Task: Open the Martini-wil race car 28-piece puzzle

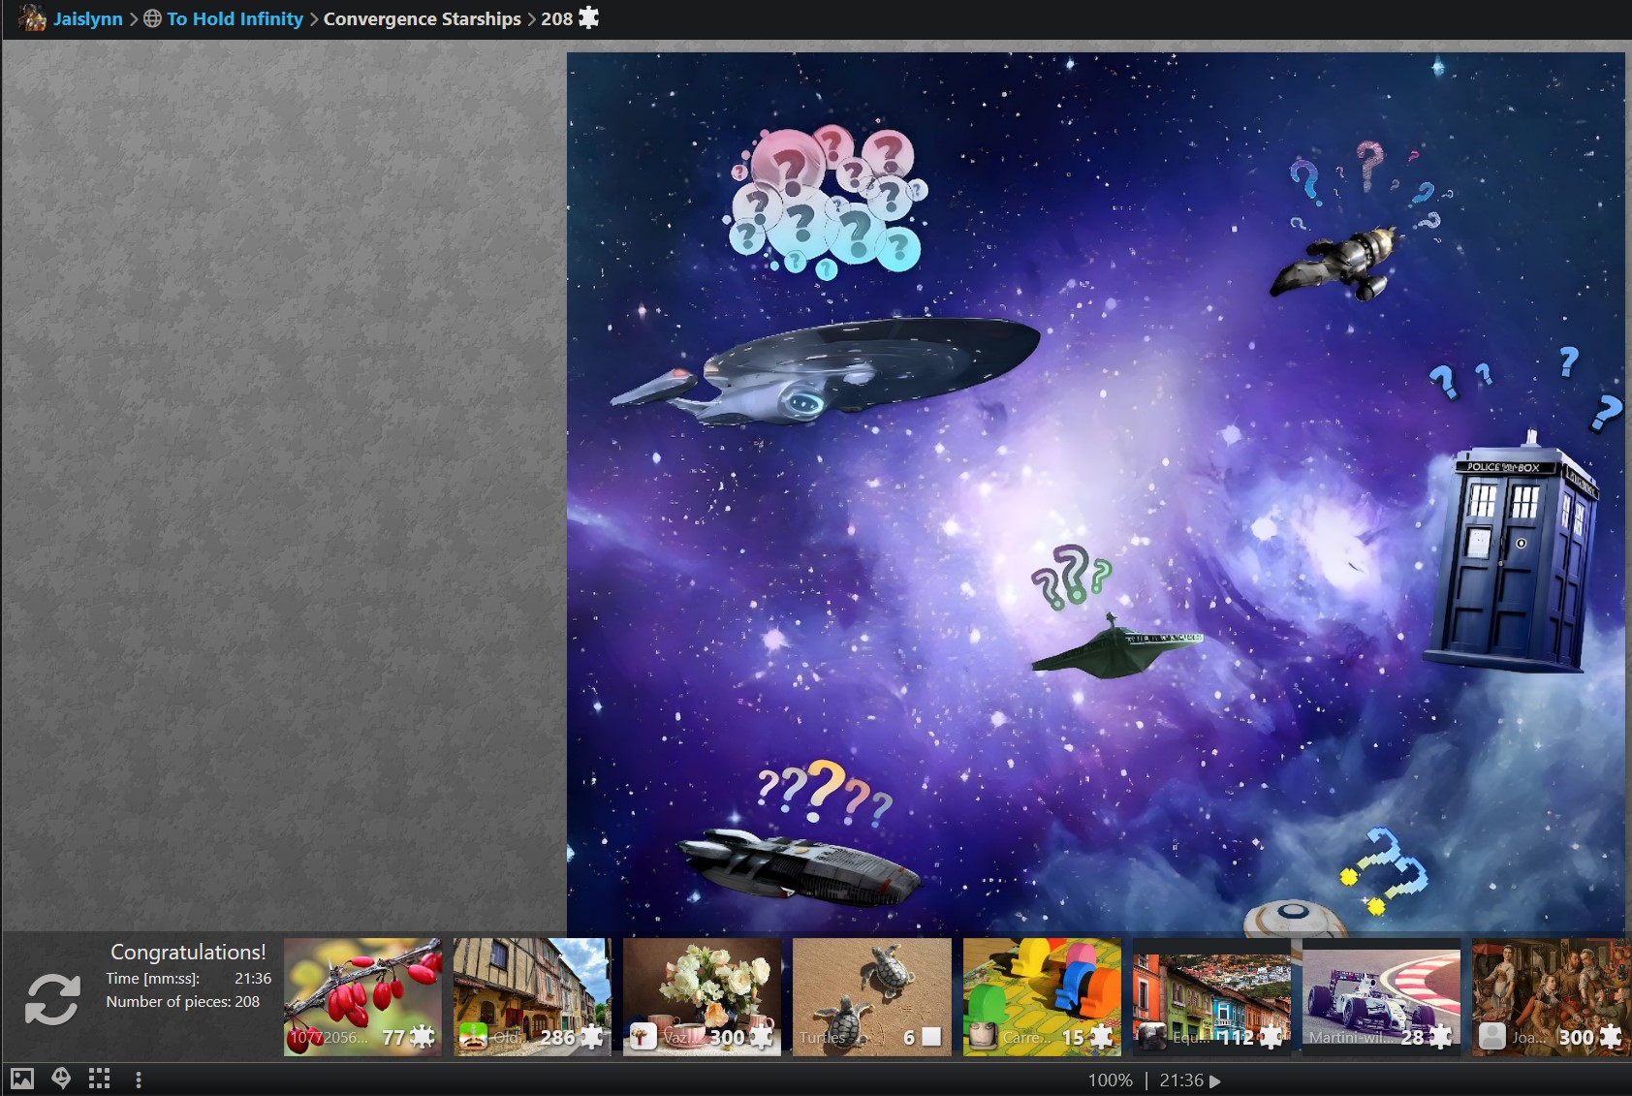Action: [1381, 996]
